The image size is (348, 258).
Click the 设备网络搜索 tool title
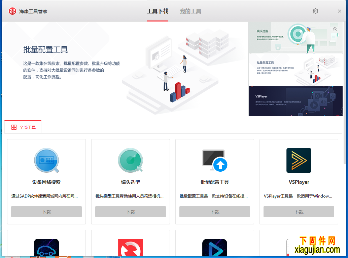[x=46, y=182]
